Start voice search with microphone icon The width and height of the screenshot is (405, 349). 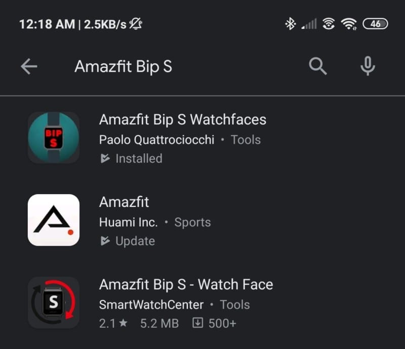coord(368,66)
